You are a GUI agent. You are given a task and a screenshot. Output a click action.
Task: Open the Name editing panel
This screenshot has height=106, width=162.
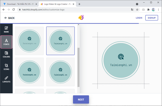[x=6, y=29]
